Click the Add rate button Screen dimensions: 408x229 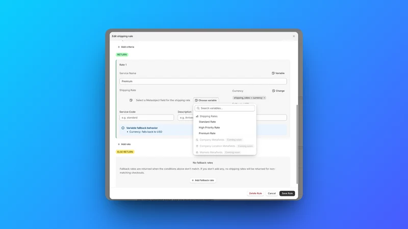coord(124,144)
